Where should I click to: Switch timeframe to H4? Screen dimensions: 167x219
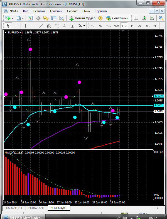pos(132,26)
